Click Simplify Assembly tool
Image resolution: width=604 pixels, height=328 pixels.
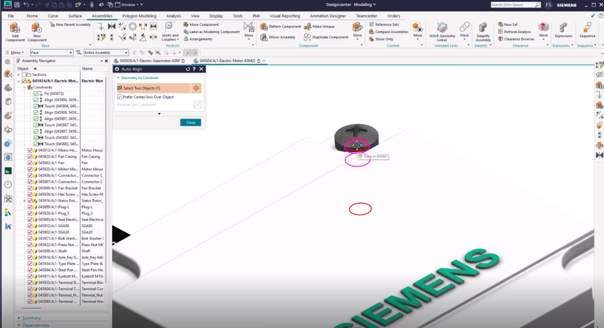[483, 32]
